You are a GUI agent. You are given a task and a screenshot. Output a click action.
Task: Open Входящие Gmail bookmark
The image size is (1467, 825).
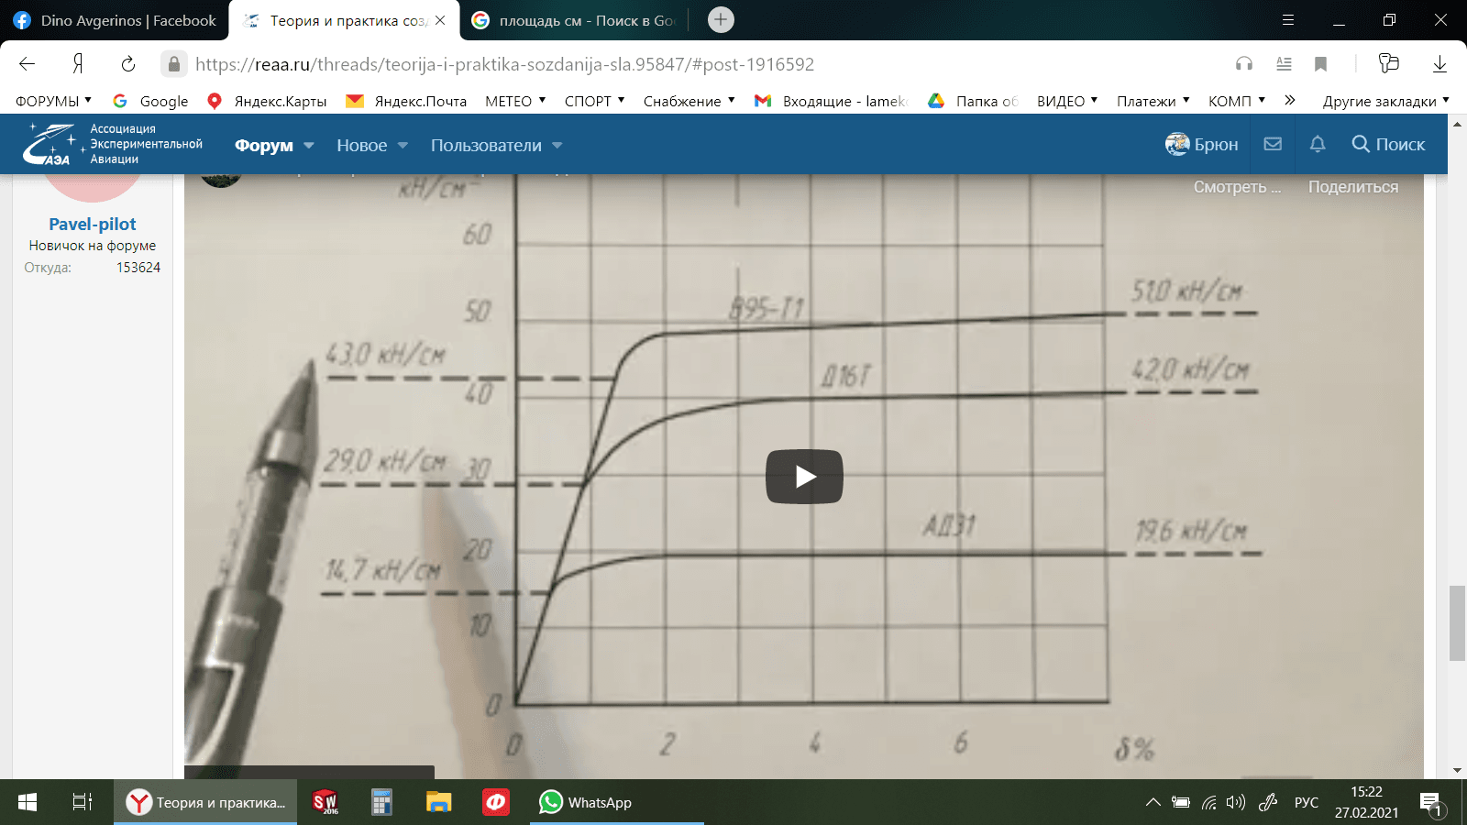tap(831, 101)
